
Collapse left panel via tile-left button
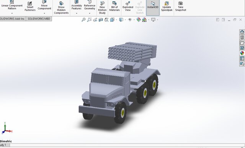click(218, 20)
